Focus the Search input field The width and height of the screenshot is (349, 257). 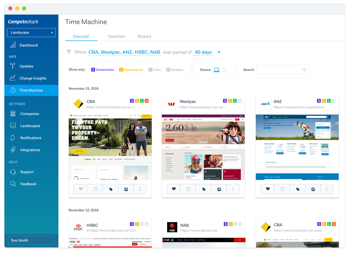283,70
